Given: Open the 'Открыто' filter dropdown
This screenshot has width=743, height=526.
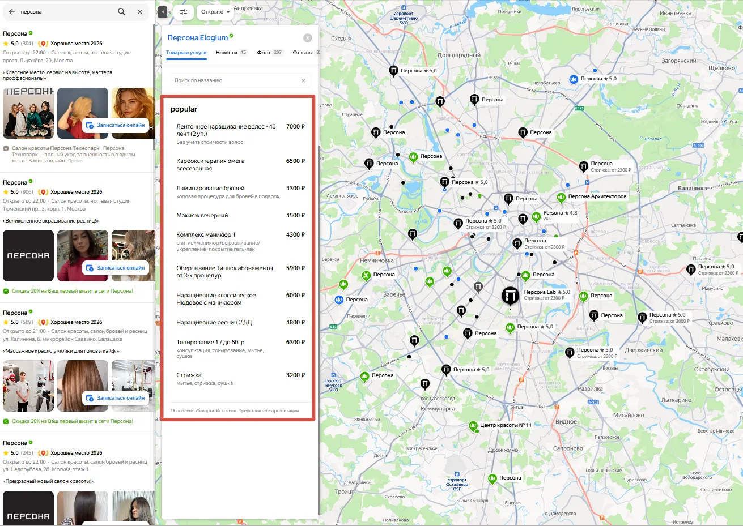Looking at the screenshot, I should coord(215,12).
